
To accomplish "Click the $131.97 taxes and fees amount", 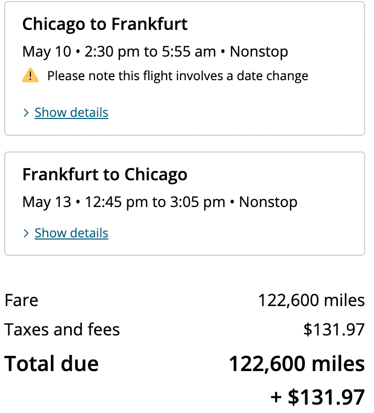I will (x=334, y=329).
